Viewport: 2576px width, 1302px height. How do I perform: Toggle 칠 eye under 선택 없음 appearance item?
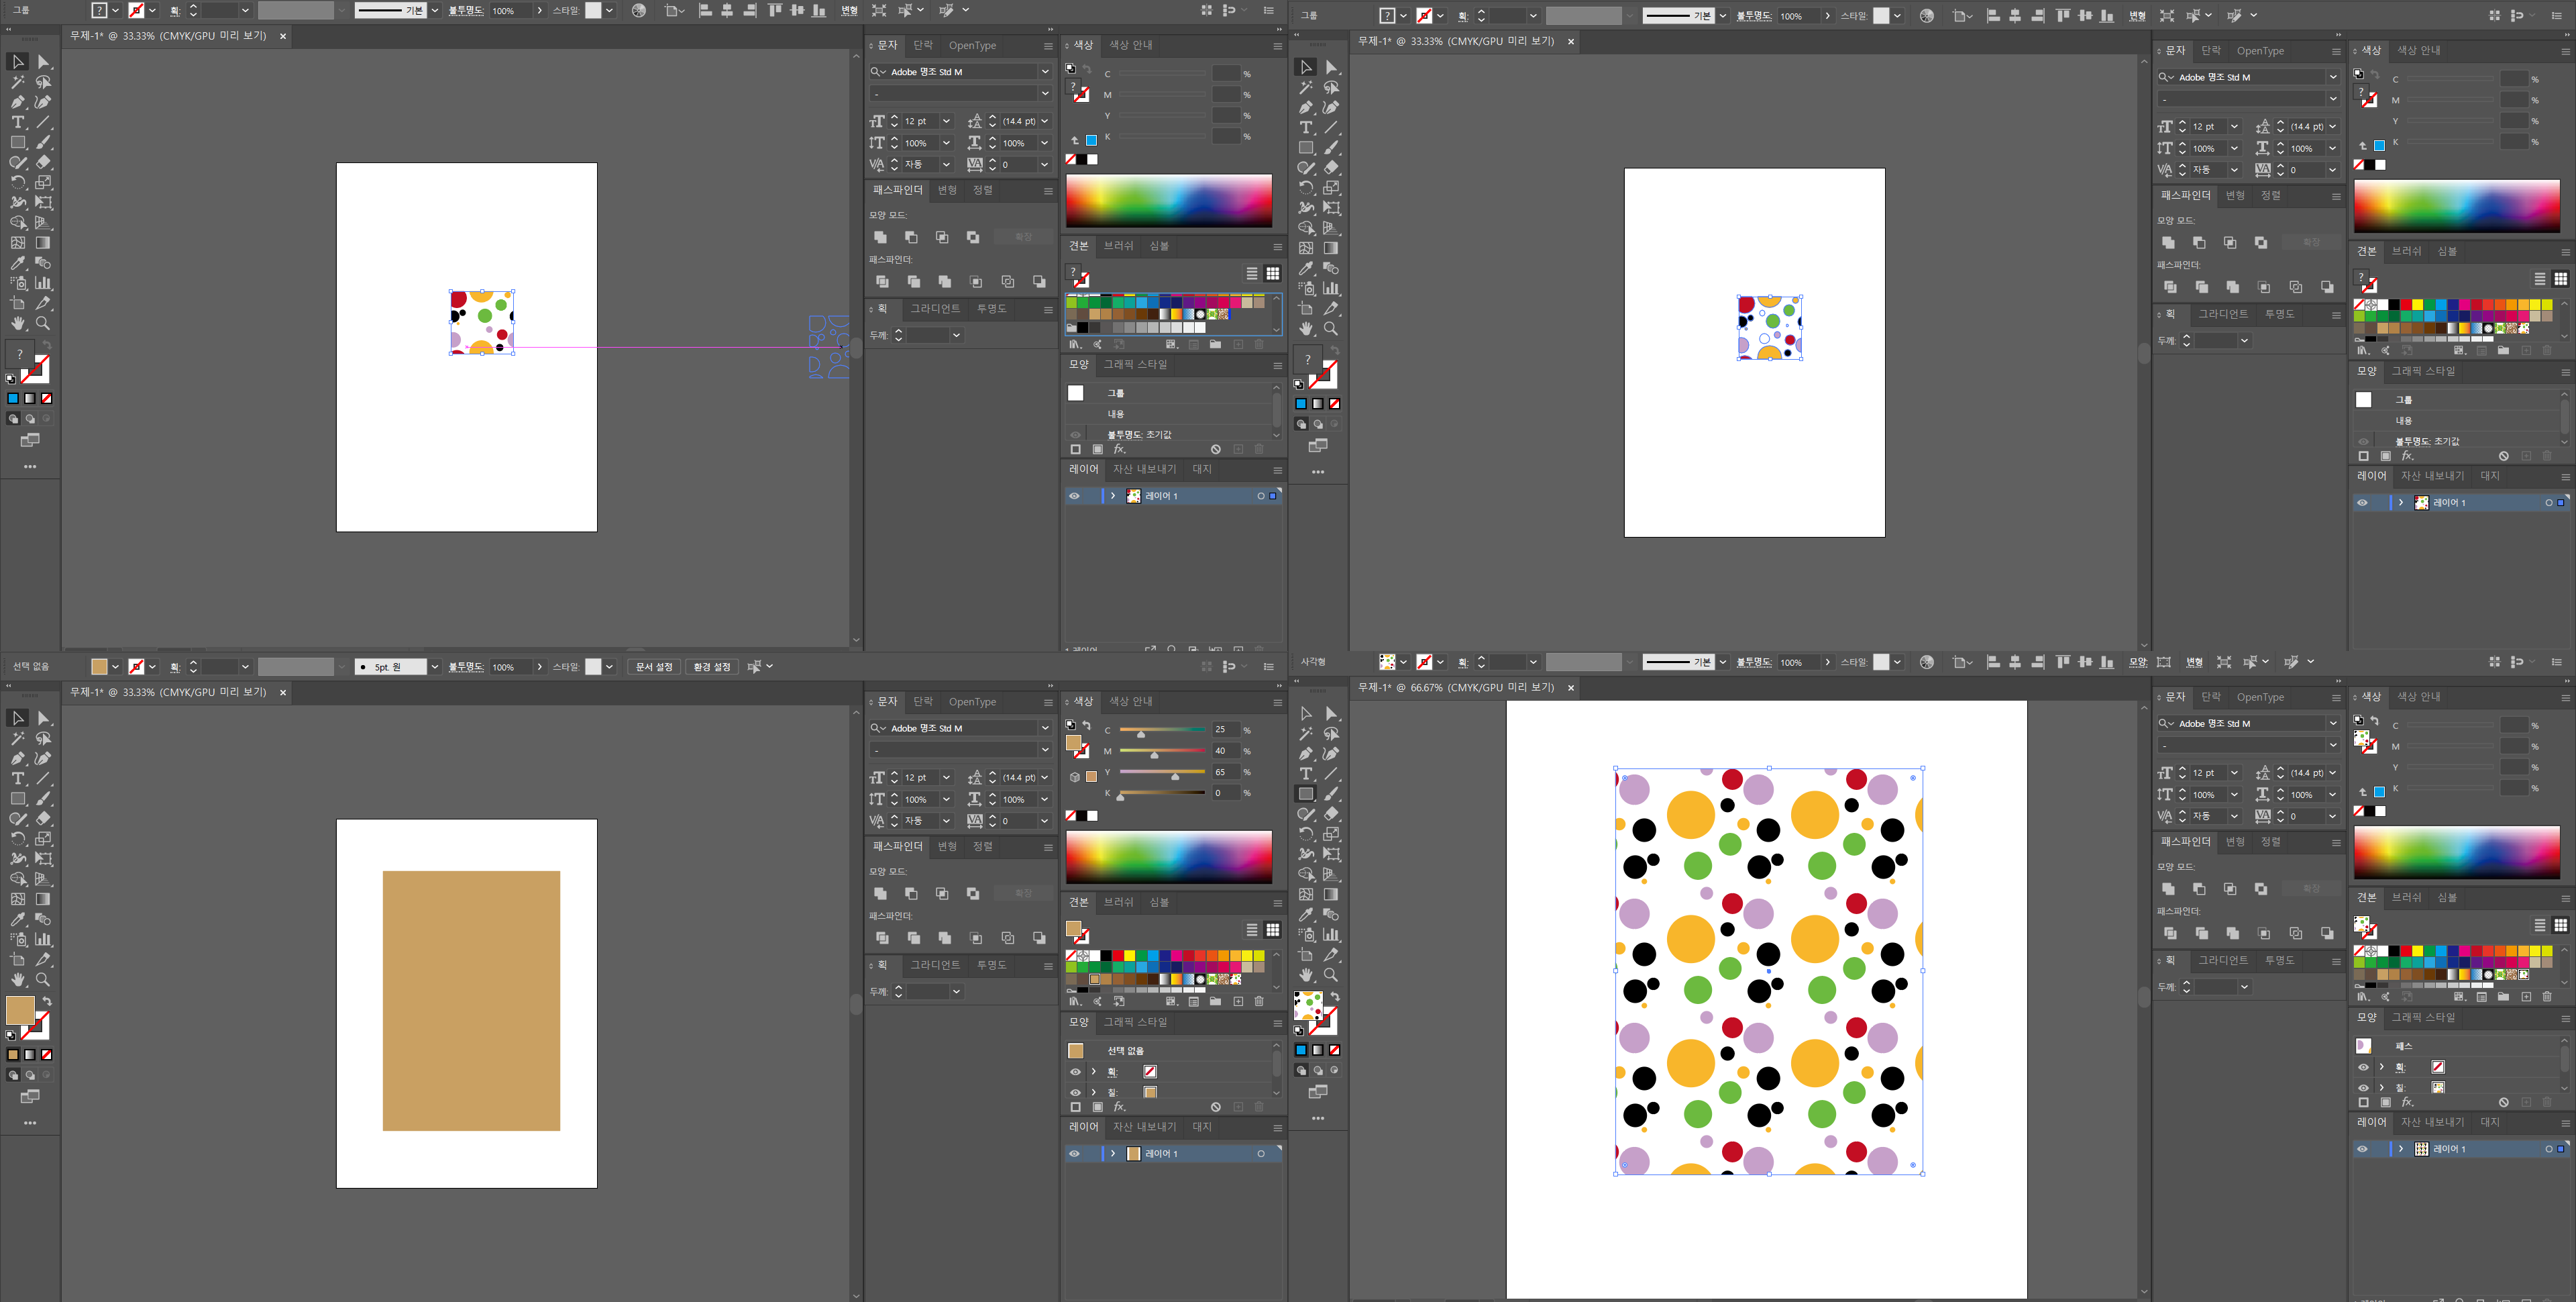(1075, 1092)
